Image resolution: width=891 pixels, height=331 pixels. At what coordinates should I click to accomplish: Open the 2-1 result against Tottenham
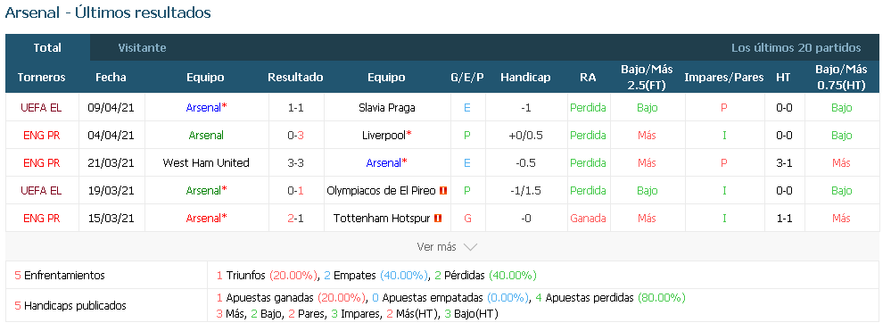click(295, 218)
